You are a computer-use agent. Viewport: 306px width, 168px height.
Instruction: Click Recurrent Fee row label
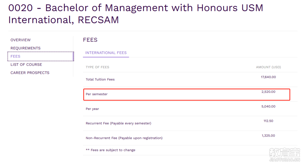pyautogui.click(x=118, y=123)
